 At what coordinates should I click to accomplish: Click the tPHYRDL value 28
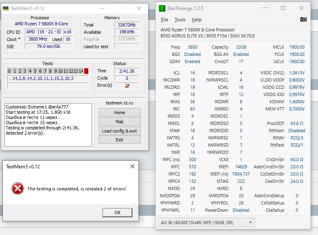(241, 203)
